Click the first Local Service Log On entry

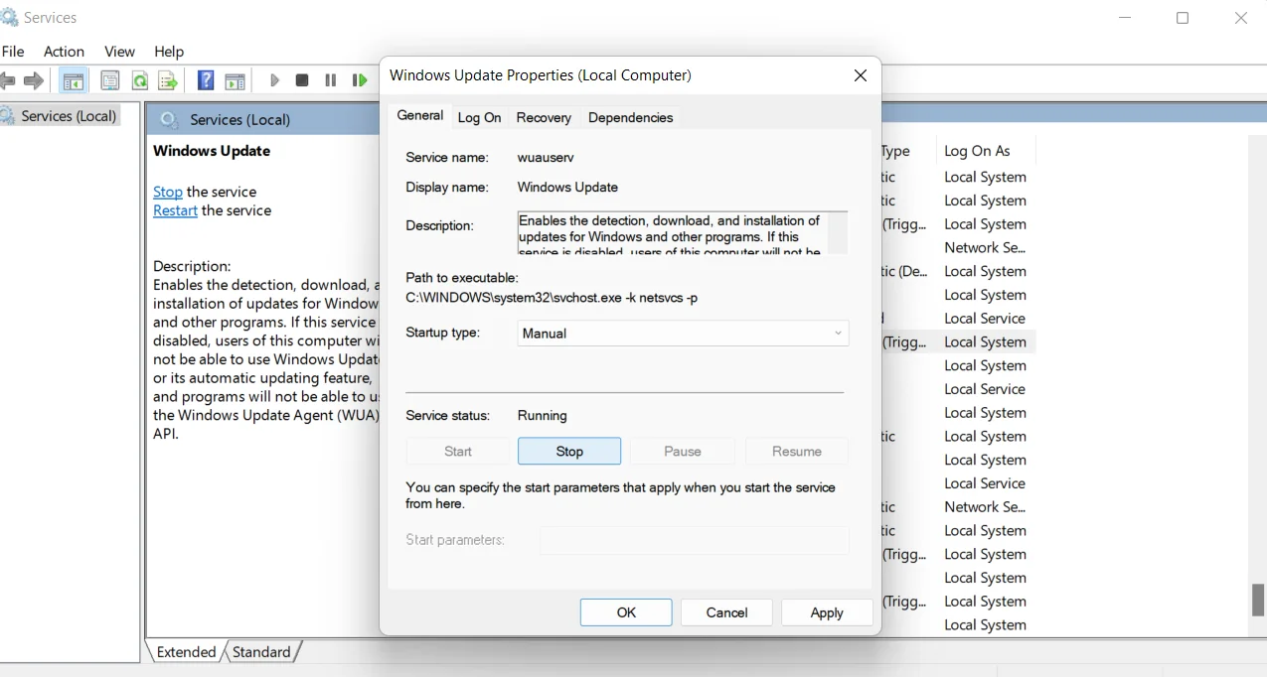985,319
